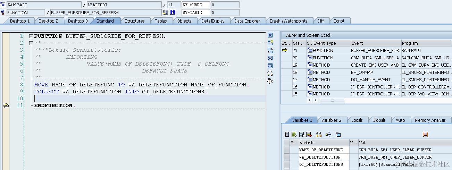The height and width of the screenshot is (170, 452).
Task: Click the program icon beside SAPLBAPT
Action: [3, 5]
